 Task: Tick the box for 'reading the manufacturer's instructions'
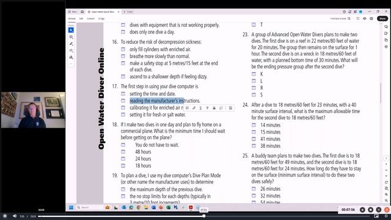click(123, 101)
